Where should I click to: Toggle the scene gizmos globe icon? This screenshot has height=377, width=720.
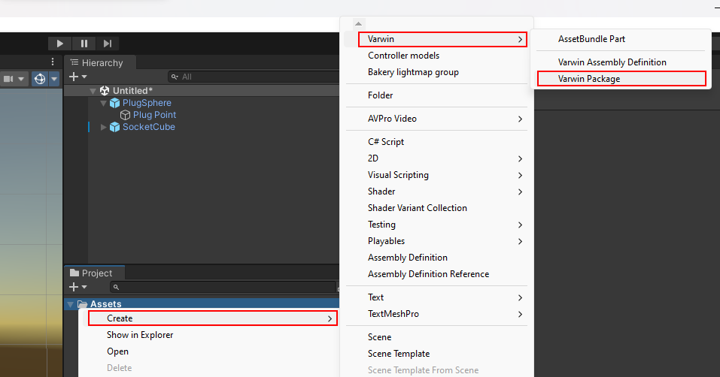pos(40,79)
